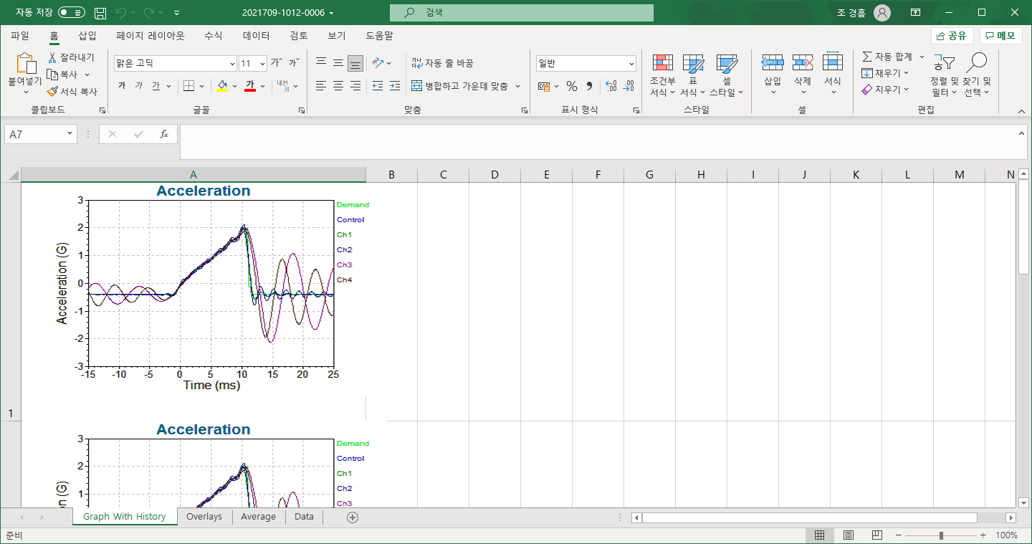Image resolution: width=1032 pixels, height=544 pixels.
Task: Toggle bold 가 formatting
Action: 122,86
